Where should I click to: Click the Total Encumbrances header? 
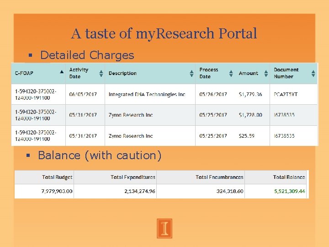[x=219, y=177]
